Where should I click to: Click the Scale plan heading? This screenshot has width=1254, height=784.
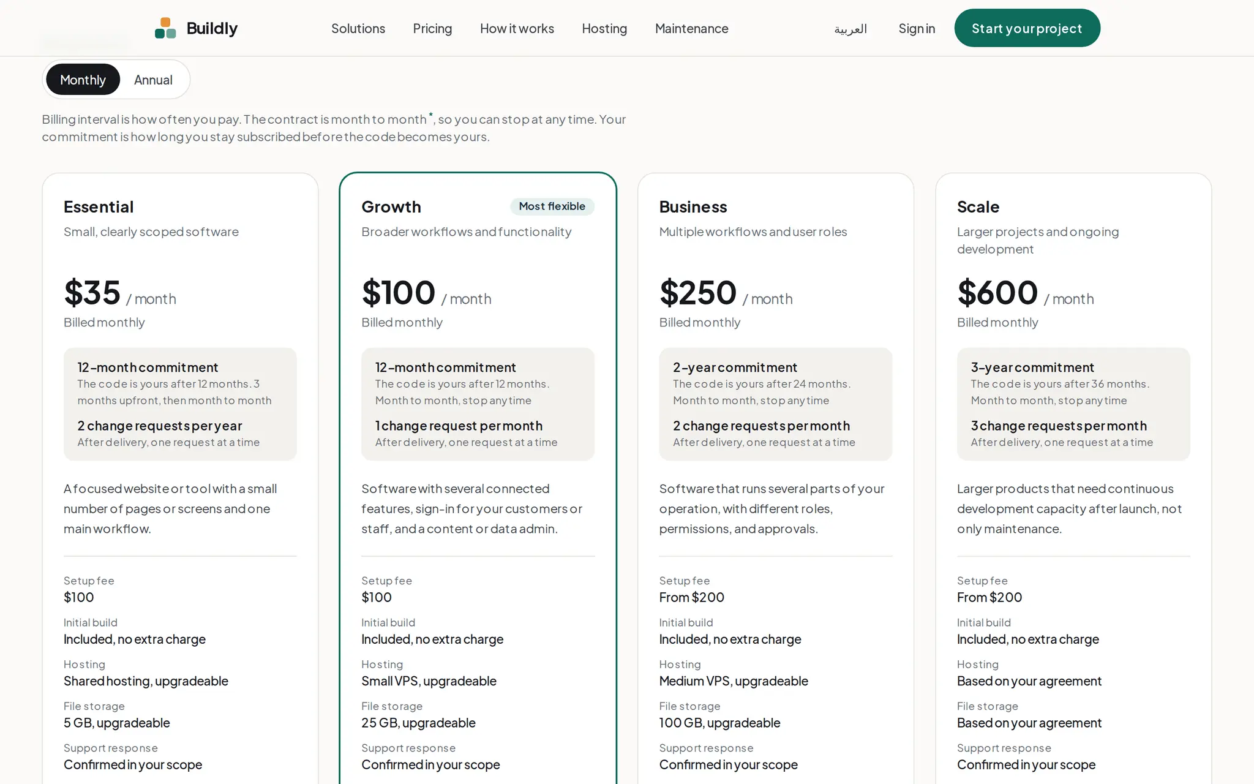click(978, 207)
